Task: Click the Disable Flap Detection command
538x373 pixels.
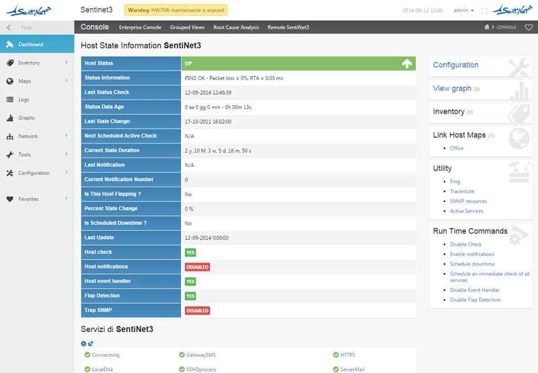Action: coord(475,300)
